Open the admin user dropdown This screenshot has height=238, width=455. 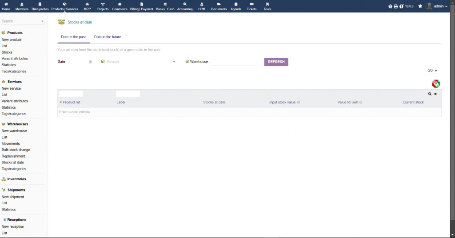pos(436,6)
